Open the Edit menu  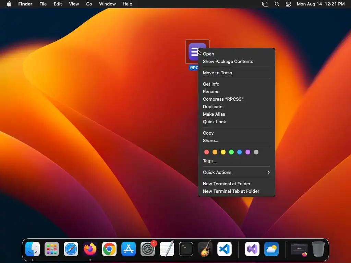58,4
